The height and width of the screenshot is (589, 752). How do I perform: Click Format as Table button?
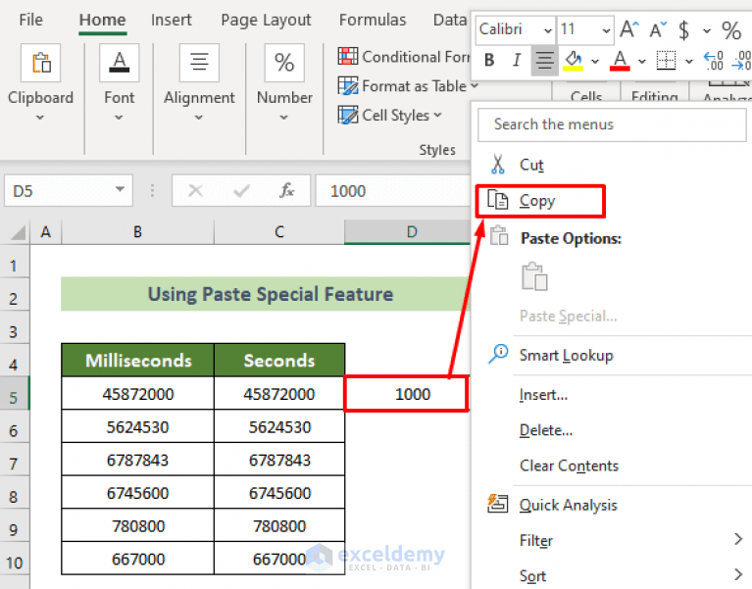pyautogui.click(x=408, y=86)
